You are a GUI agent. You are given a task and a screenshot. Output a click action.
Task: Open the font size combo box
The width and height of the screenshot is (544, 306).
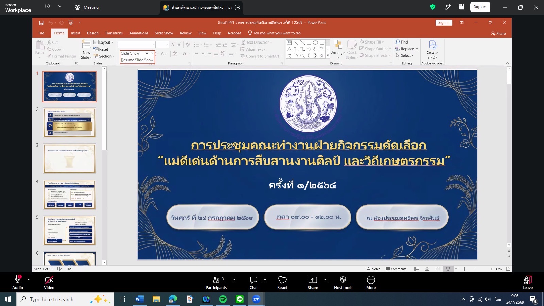163,45
